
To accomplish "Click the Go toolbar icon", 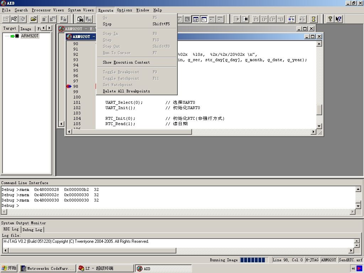I will (x=236, y=19).
